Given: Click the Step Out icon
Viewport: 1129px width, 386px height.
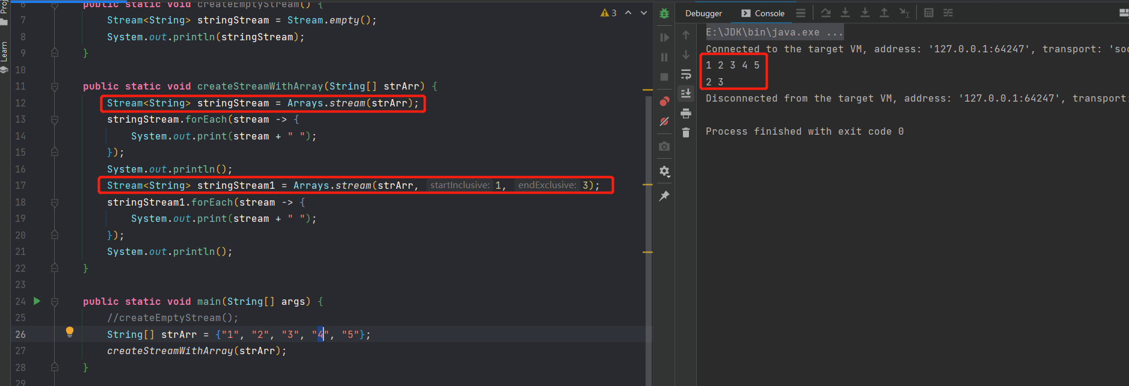Looking at the screenshot, I should point(884,13).
